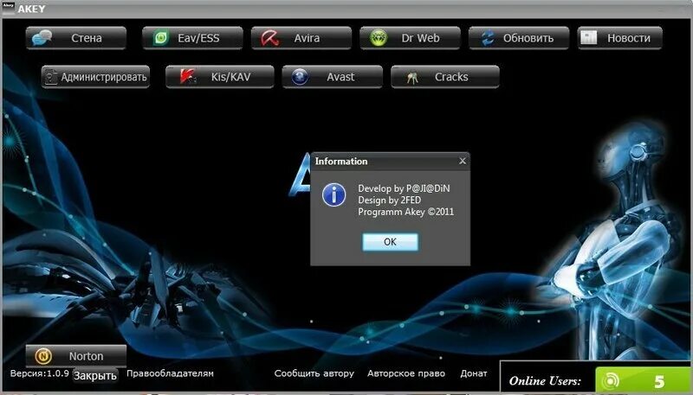Screen dimensions: 693x395
Task: Open the Cracks section
Action: (445, 77)
